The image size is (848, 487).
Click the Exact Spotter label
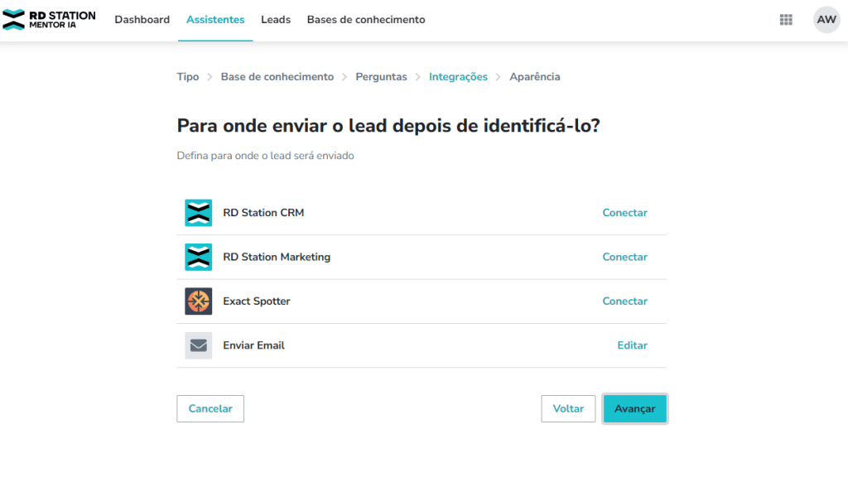click(257, 301)
